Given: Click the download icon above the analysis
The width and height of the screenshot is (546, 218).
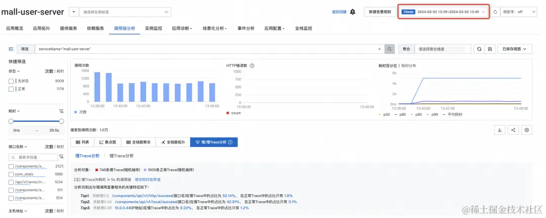Looking at the screenshot, I should (499, 130).
